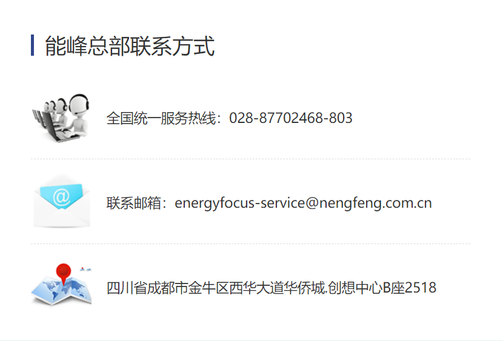
Task: Click the B座2518 room number
Action: 410,288
